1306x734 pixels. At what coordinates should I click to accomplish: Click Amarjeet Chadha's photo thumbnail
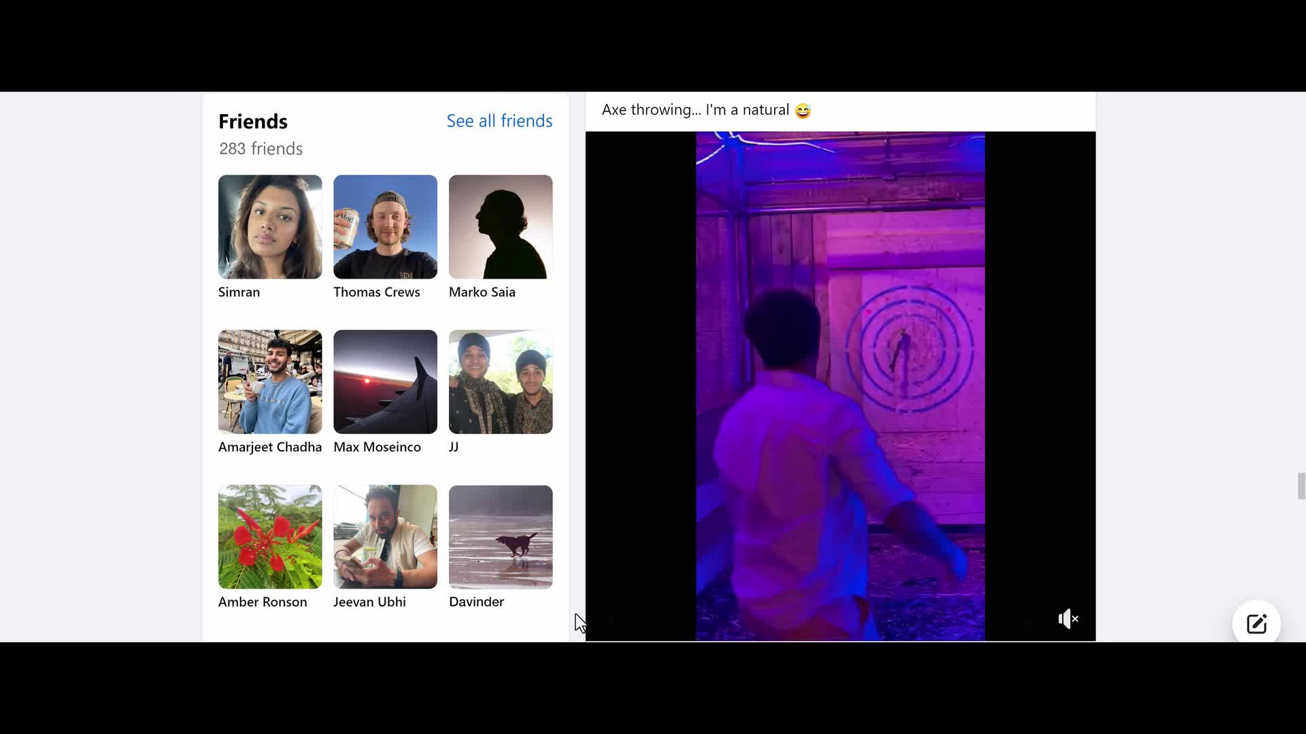point(270,382)
